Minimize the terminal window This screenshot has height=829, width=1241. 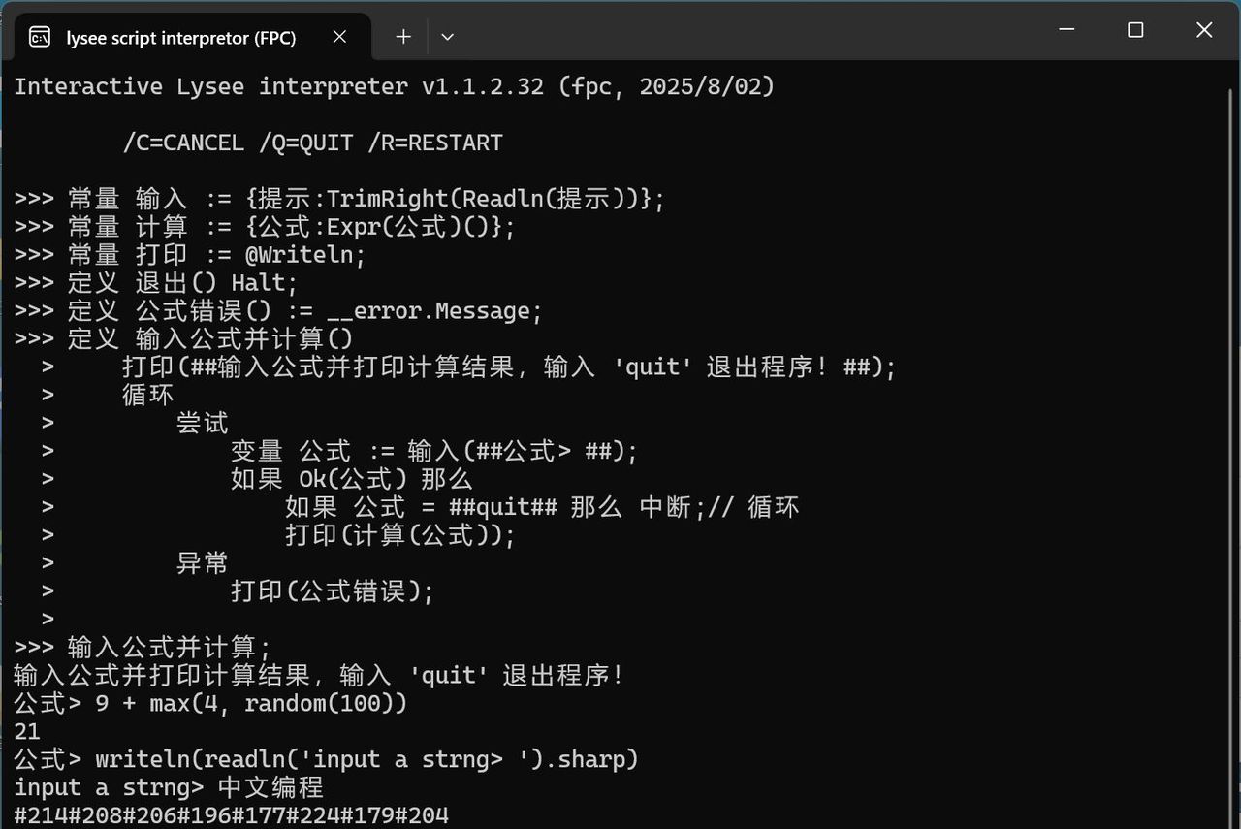click(x=1067, y=30)
